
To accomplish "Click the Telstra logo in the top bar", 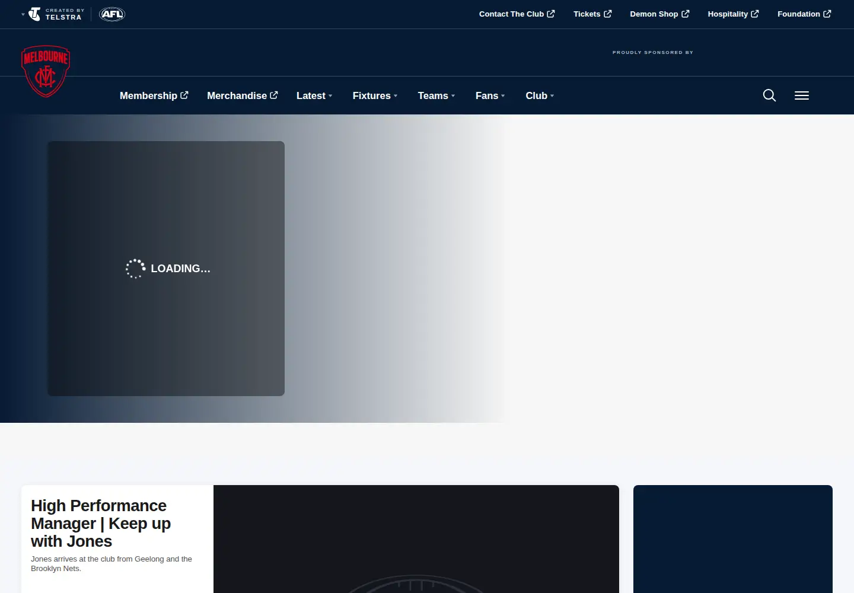I will (55, 14).
